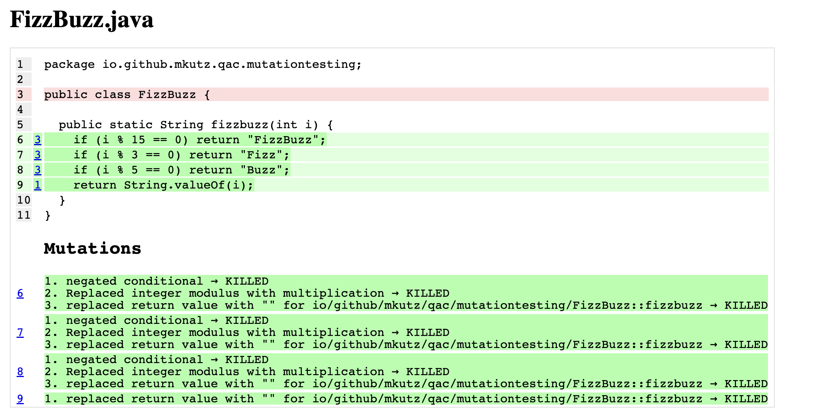This screenshot has width=820, height=417.
Task: Click mutation count link on line 8
Action: tap(38, 170)
